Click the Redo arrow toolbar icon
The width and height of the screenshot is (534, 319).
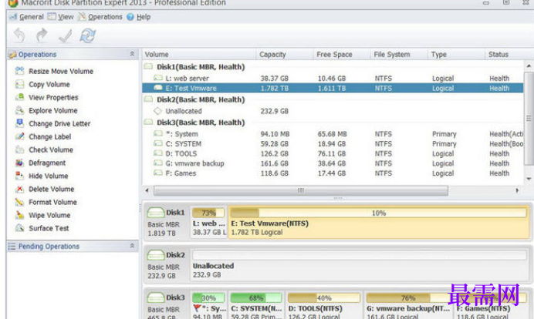pos(42,35)
